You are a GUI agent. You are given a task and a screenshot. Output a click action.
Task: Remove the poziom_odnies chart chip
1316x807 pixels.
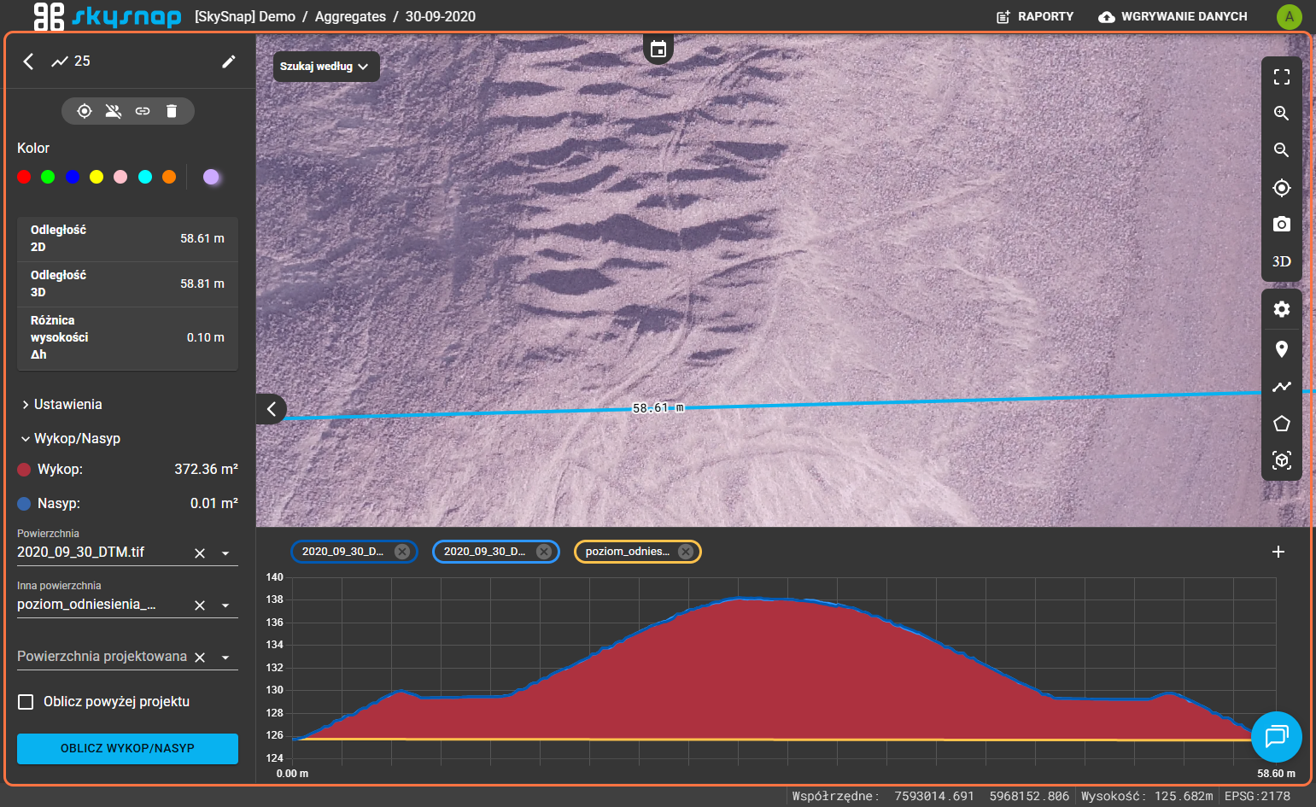tap(686, 552)
